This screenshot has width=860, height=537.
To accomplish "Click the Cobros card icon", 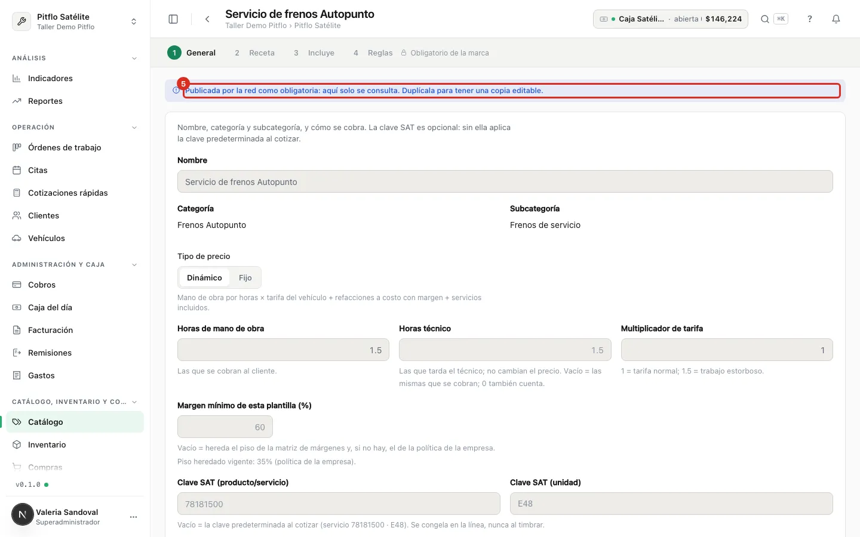I will 17,285.
